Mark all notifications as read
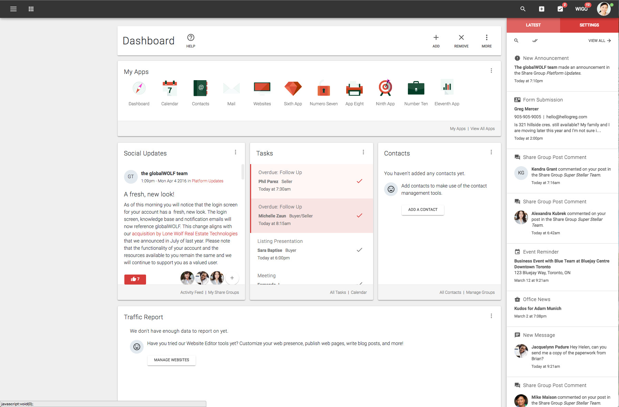619x407 pixels. (535, 41)
